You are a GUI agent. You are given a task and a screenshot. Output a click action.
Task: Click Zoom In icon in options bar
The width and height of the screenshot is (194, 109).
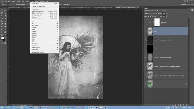[x=8, y=5]
